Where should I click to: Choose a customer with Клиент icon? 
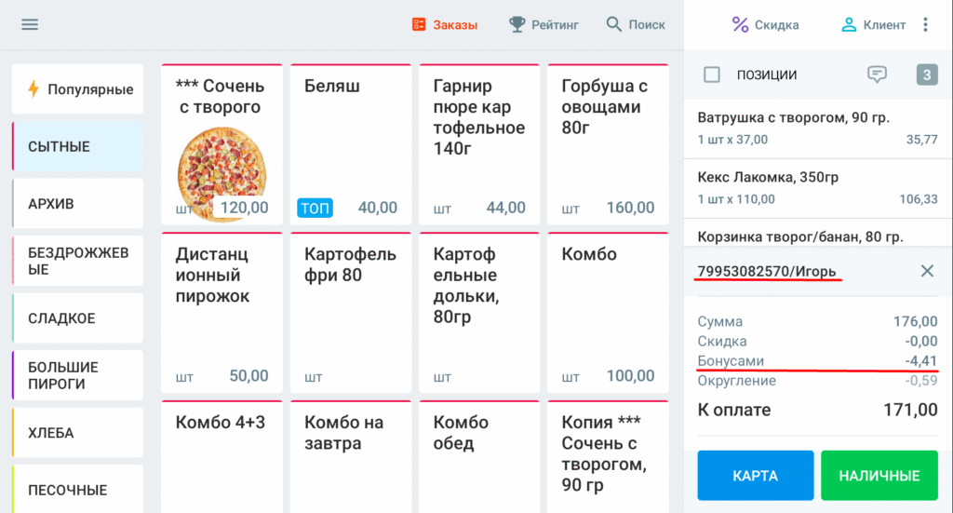pyautogui.click(x=873, y=25)
